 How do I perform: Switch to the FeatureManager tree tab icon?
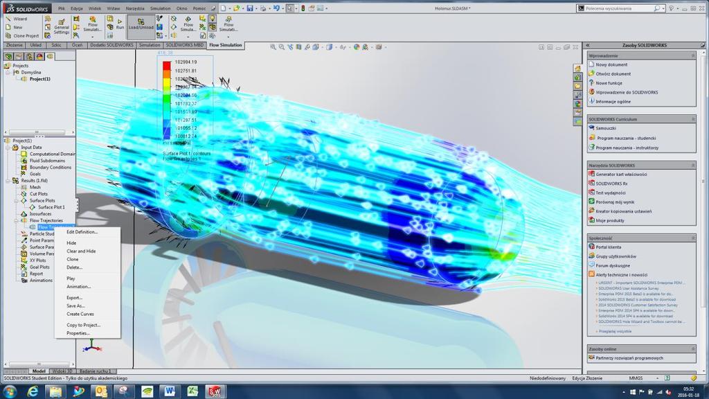point(8,57)
